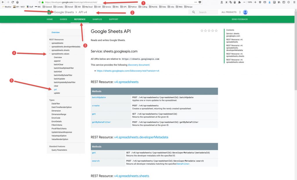
Task: Click the user account avatar
Action: tap(245, 12)
